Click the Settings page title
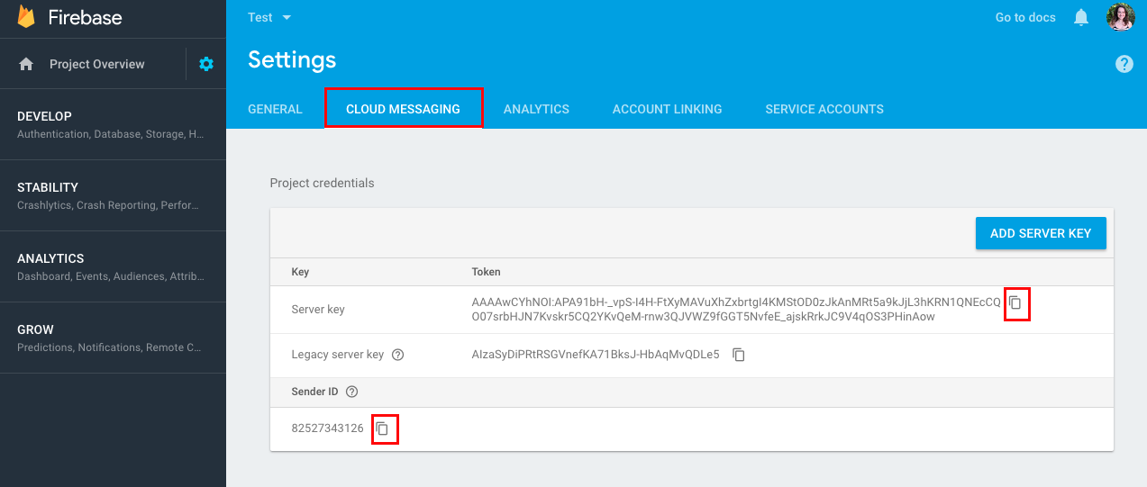The height and width of the screenshot is (487, 1147). point(292,60)
